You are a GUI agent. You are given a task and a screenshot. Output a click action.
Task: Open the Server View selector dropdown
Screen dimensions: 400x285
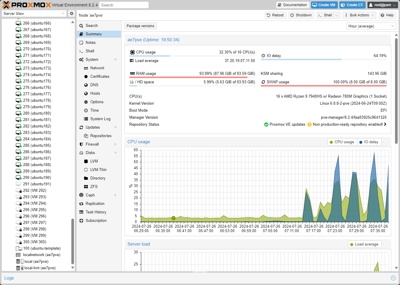click(34, 13)
